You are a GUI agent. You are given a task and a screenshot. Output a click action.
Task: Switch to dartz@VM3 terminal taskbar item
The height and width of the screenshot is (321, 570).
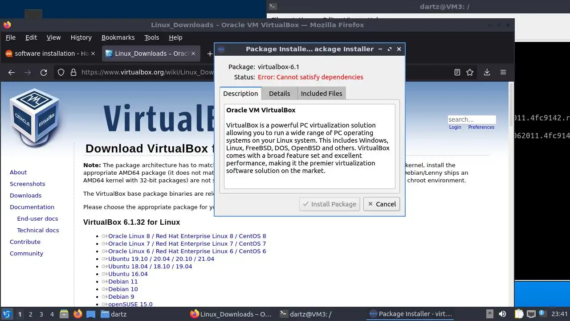[305, 314]
